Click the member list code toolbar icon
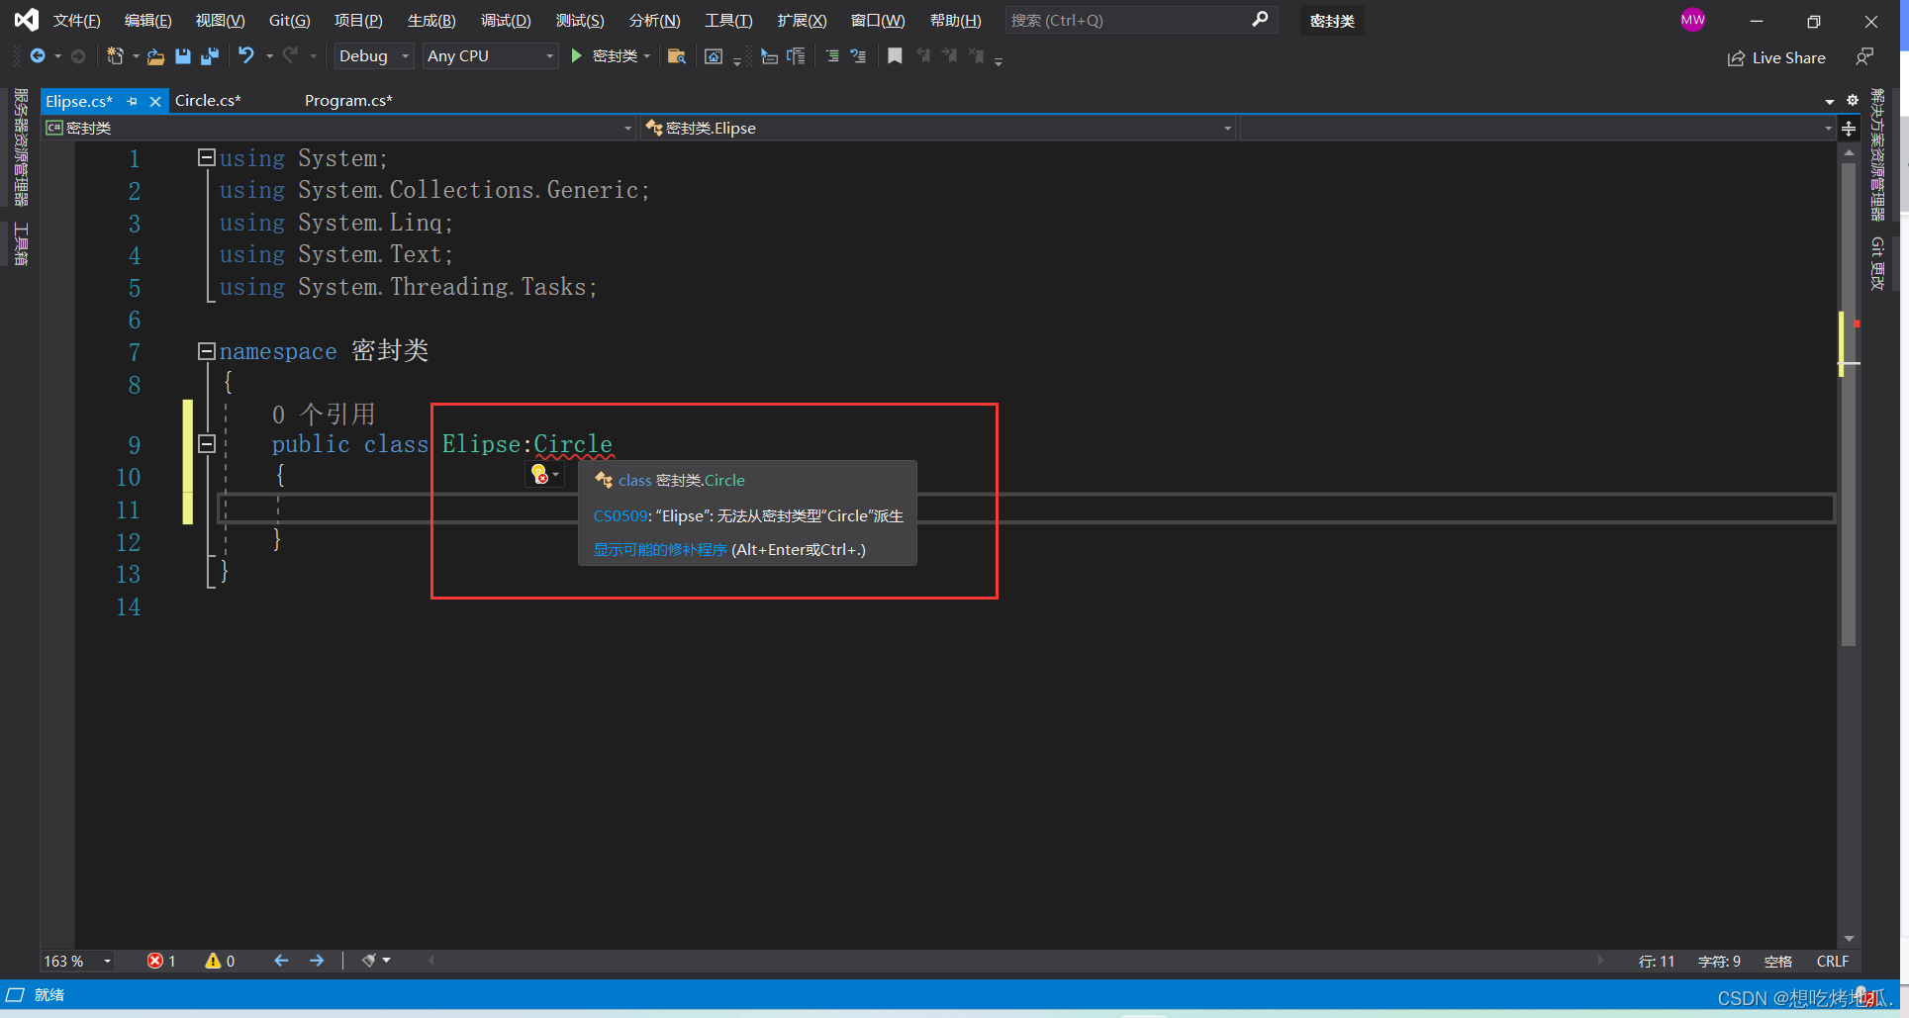The image size is (1909, 1018). coord(769,56)
